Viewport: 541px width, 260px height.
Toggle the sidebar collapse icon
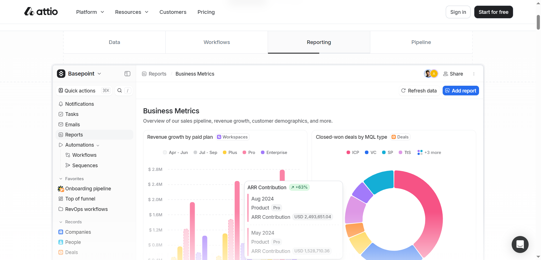point(127,74)
